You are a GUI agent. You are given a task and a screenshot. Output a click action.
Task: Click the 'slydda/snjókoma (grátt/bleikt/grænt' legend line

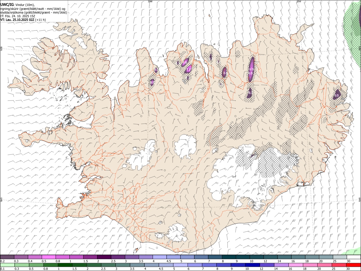coord(34,12)
